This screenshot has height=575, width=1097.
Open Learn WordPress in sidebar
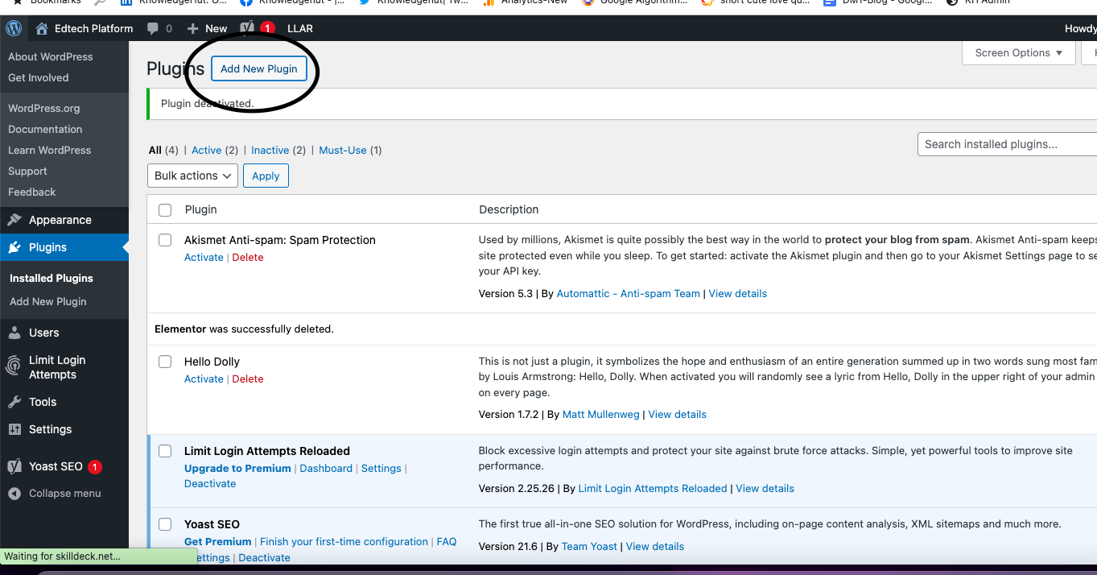pos(49,150)
